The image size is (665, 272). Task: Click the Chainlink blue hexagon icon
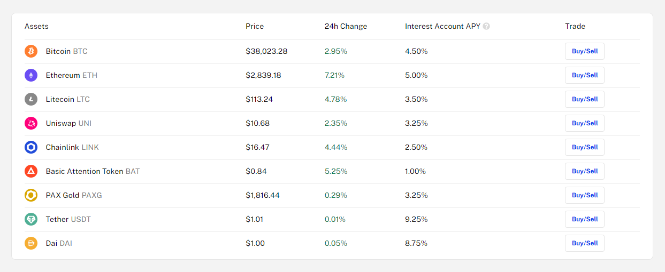(31, 147)
